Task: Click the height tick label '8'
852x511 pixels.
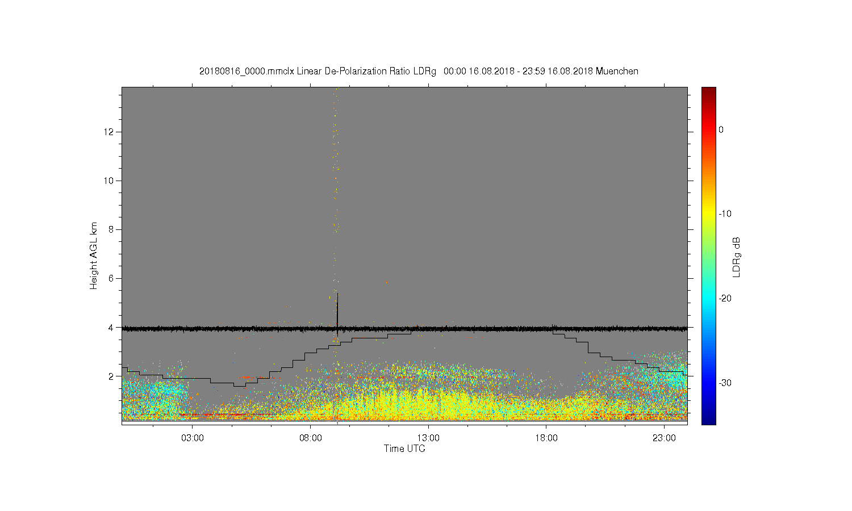Action: 111,229
